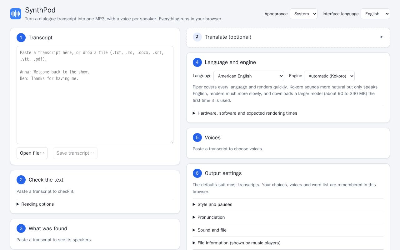Image resolution: width=400 pixels, height=250 pixels.
Task: Click the What was found heading
Action: coord(48,228)
